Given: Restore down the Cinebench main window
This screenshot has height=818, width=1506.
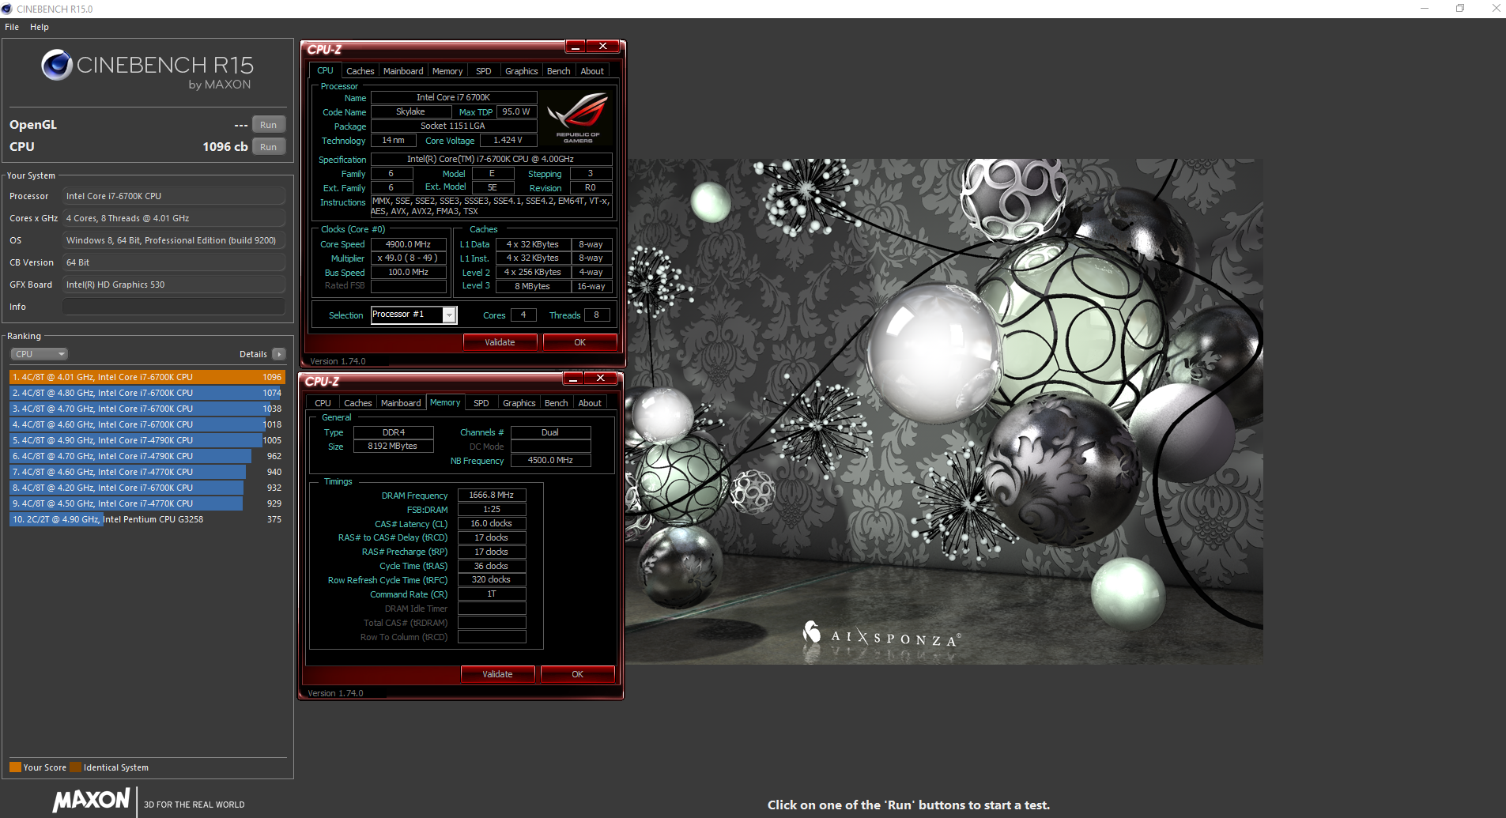Looking at the screenshot, I should 1460,9.
